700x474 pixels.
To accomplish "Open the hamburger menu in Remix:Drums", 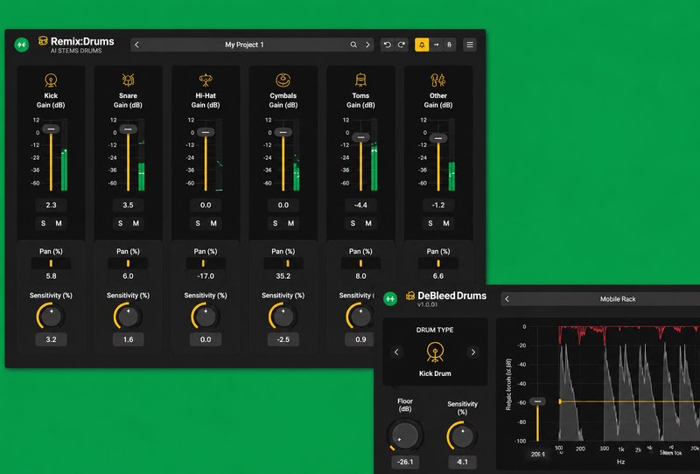I will [x=470, y=45].
